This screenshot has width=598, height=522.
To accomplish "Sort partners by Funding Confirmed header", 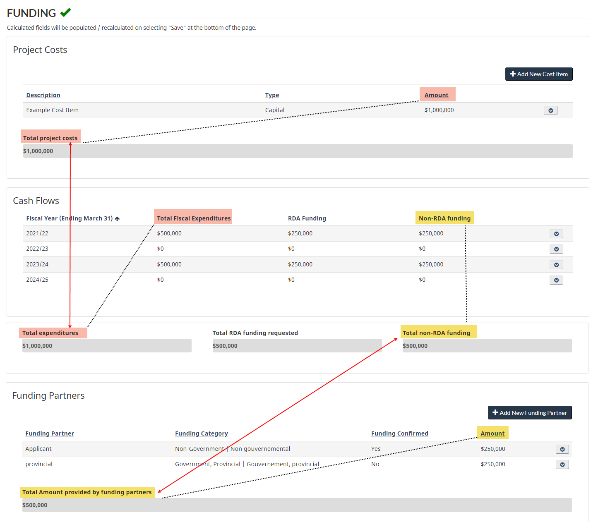I will point(399,433).
